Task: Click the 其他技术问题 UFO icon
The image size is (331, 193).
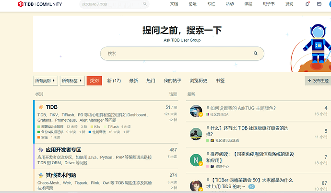Action: pyautogui.click(x=41, y=175)
